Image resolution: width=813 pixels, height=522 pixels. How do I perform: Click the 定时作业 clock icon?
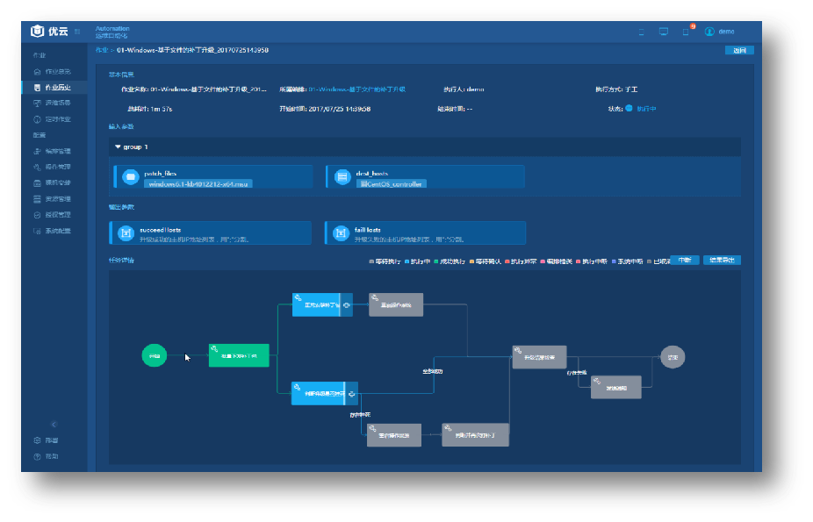(37, 119)
